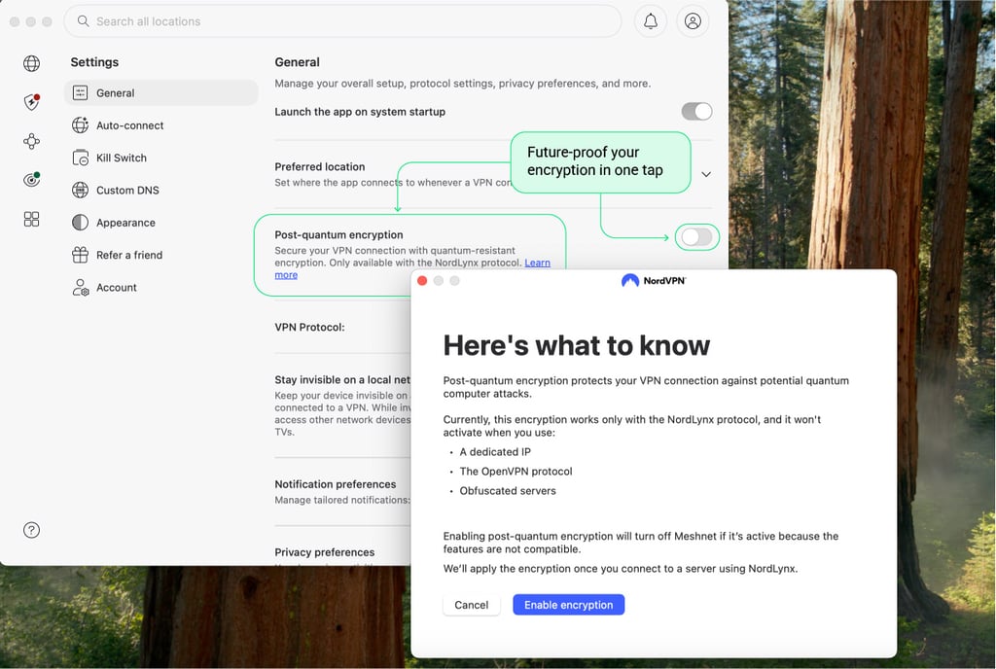
Task: Click the Custom DNS icon
Action: (80, 190)
